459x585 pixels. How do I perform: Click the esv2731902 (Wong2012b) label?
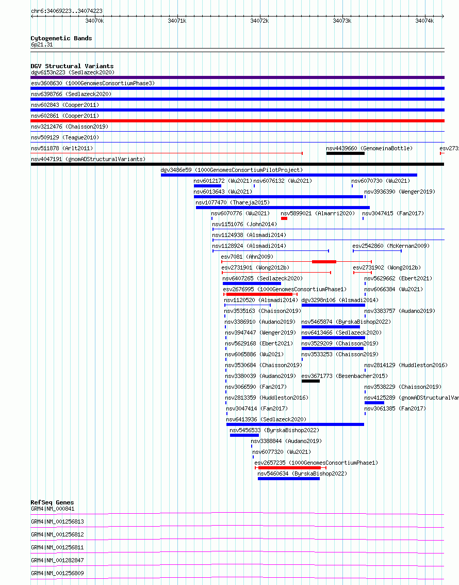(x=387, y=267)
